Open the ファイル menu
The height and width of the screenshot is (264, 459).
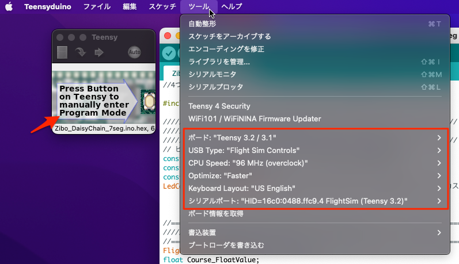tap(97, 6)
